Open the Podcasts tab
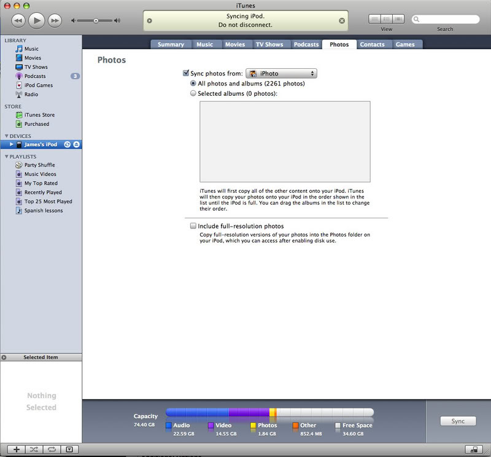 306,44
